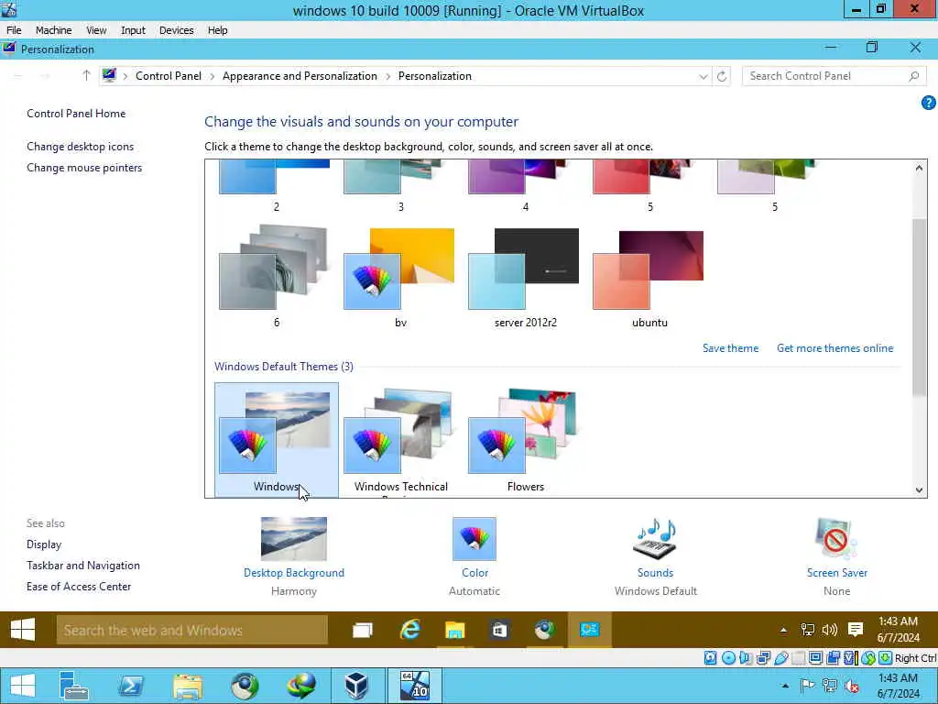Click the theme list scroll-up arrow
This screenshot has width=938, height=704.
click(919, 169)
